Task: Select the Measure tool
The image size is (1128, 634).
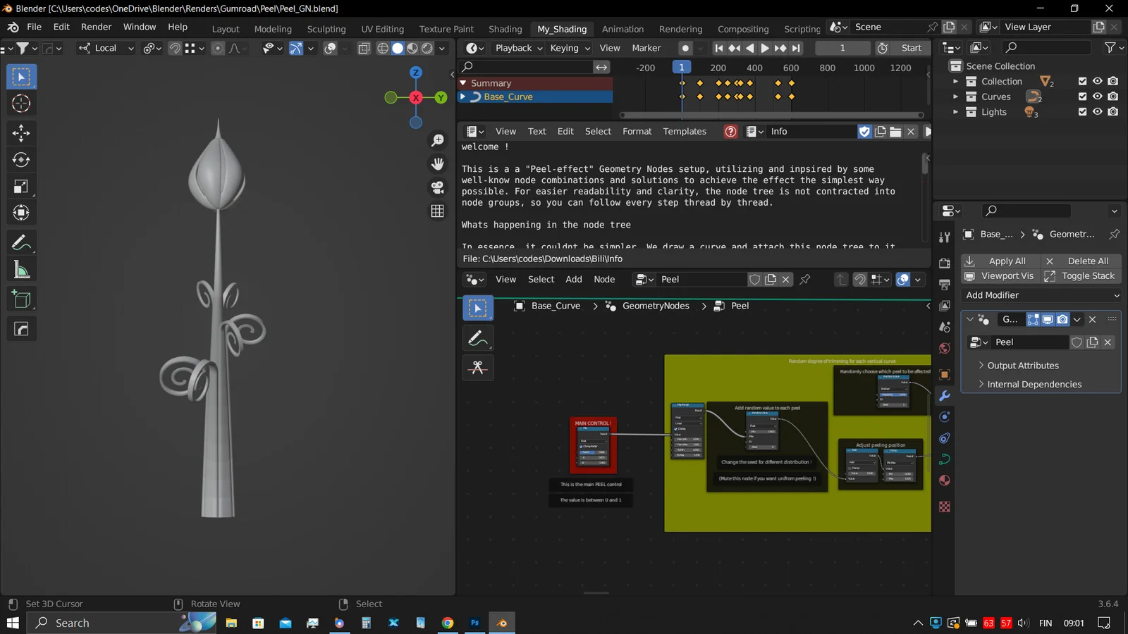Action: [21, 268]
